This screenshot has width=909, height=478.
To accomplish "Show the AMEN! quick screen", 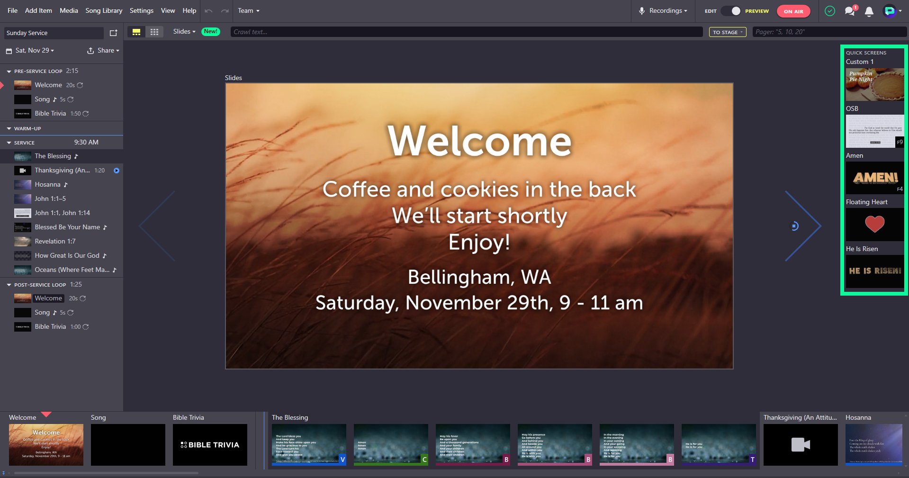I will (875, 178).
